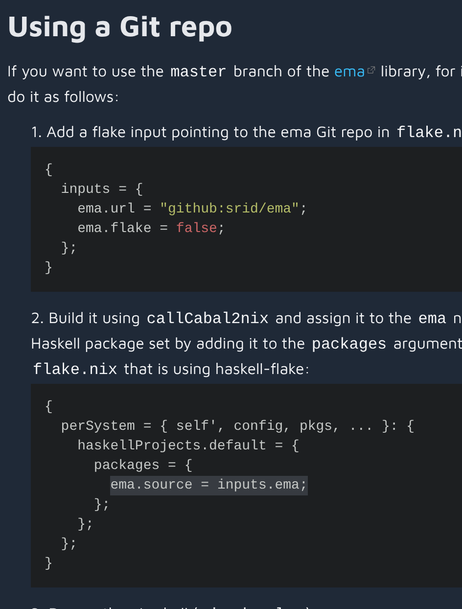This screenshot has width=462, height=609.
Task: Click "ema.url" in the first code block
Action: click(106, 209)
